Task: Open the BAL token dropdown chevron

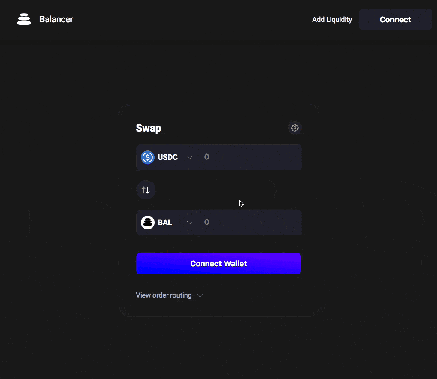Action: tap(189, 223)
